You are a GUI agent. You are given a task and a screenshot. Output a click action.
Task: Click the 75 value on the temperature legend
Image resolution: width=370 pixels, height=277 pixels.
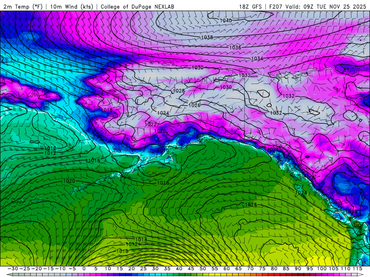click(x=262, y=269)
